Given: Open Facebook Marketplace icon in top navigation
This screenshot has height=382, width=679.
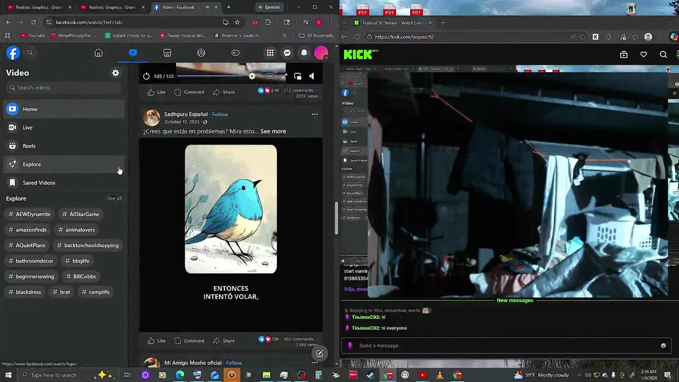Looking at the screenshot, I should pos(167,53).
